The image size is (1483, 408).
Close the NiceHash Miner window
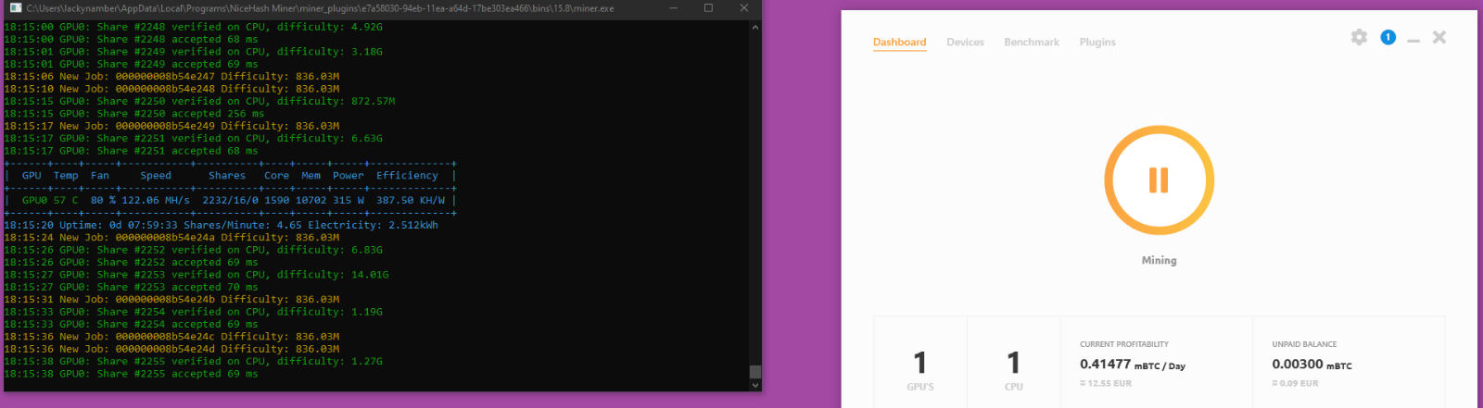pyautogui.click(x=1439, y=37)
